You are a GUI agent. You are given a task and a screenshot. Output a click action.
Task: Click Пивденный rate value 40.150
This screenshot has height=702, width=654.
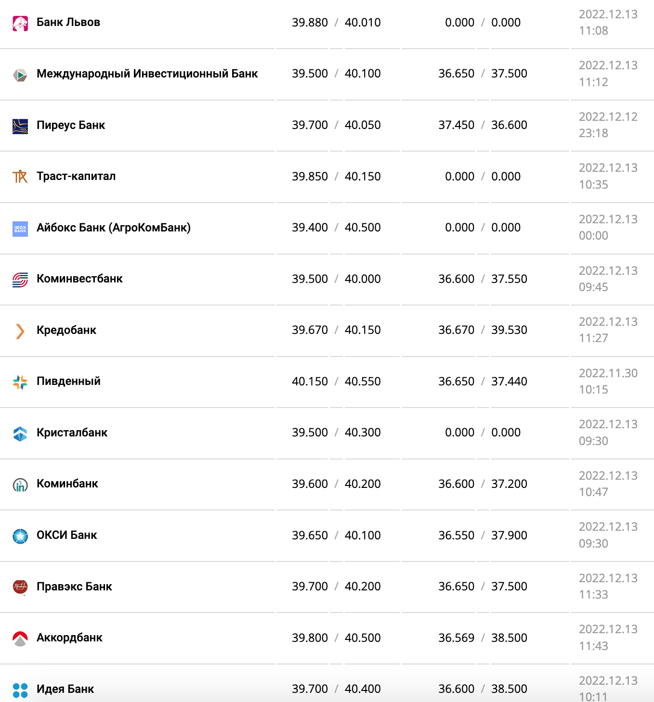310,382
